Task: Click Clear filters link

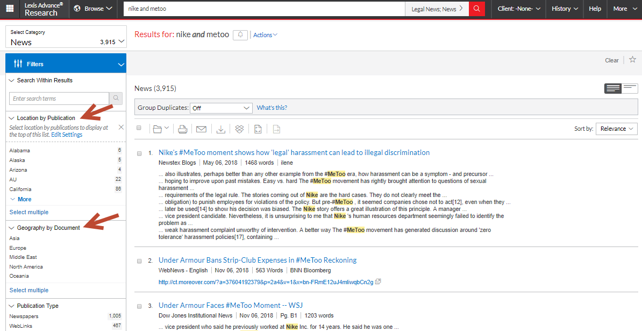Action: point(612,60)
